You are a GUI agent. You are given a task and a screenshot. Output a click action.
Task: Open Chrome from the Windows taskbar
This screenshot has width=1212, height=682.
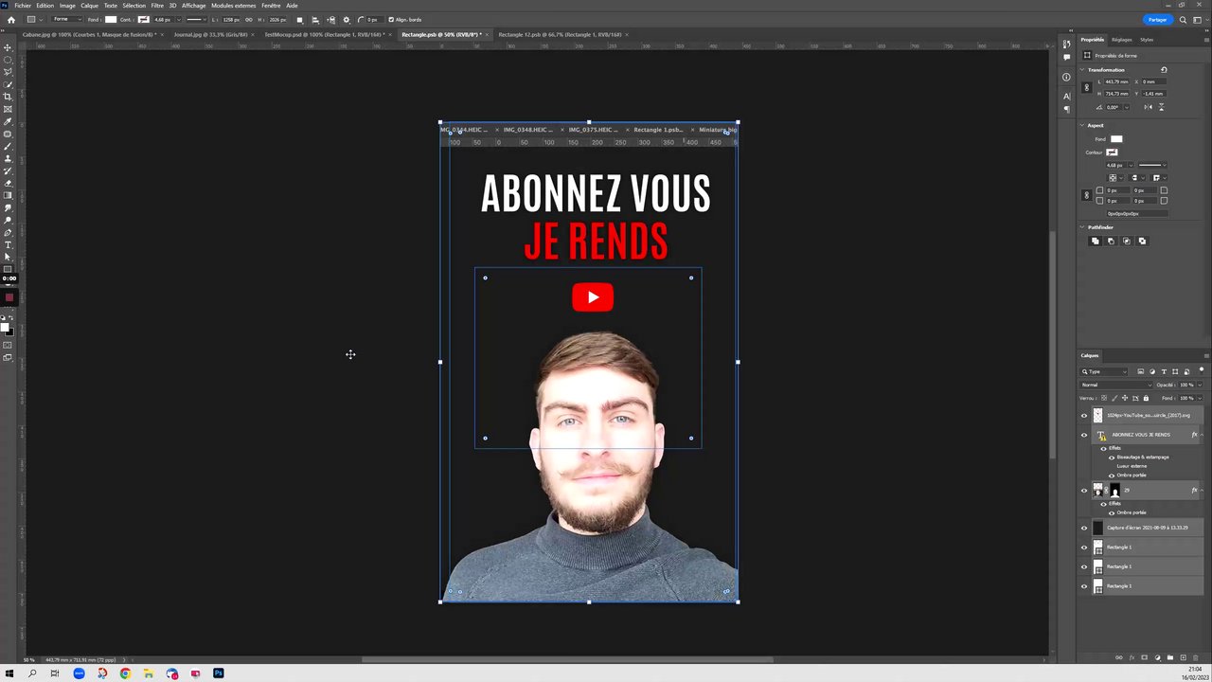(x=125, y=673)
